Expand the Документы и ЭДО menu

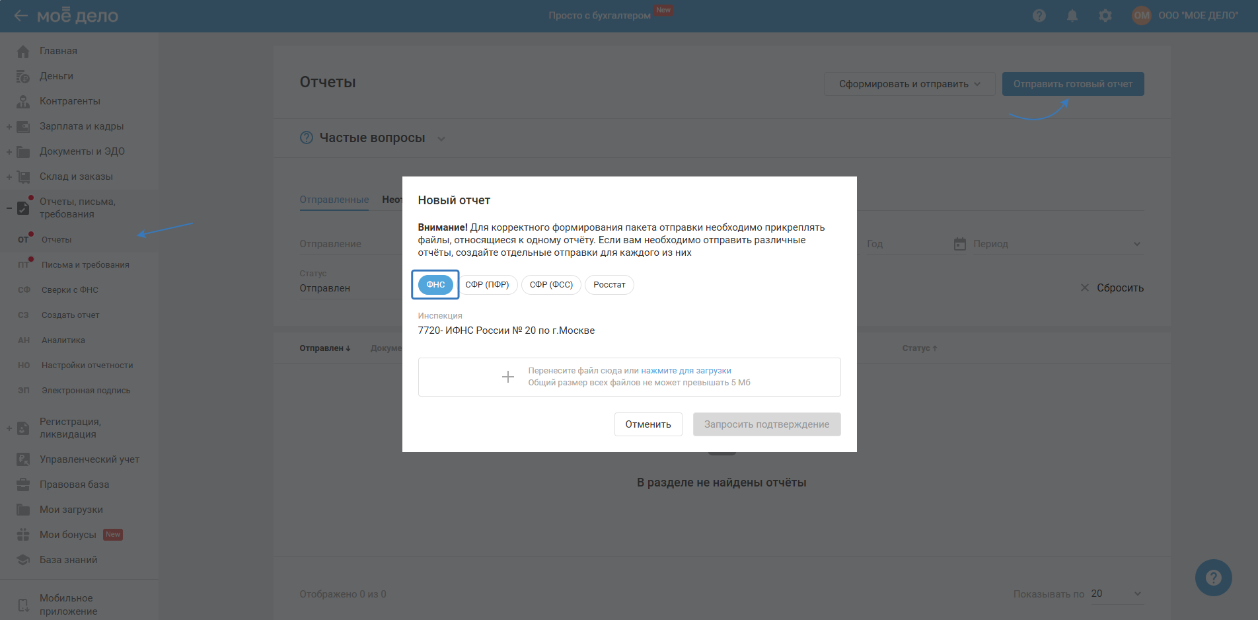[9, 151]
